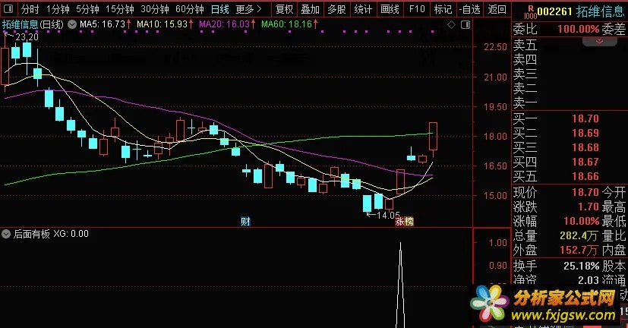Click the 叠加 overlay button

[311, 9]
